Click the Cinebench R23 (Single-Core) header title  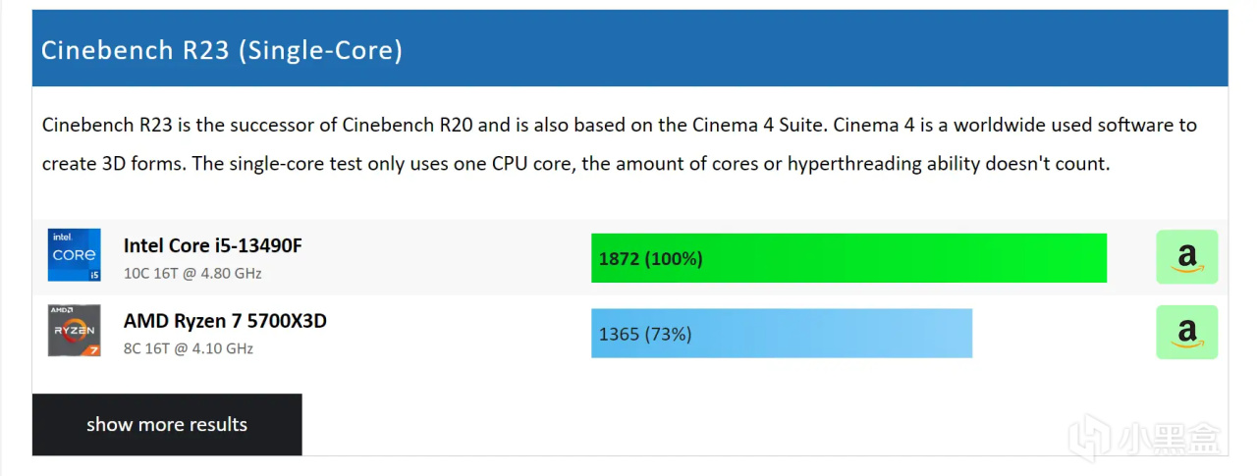(222, 50)
